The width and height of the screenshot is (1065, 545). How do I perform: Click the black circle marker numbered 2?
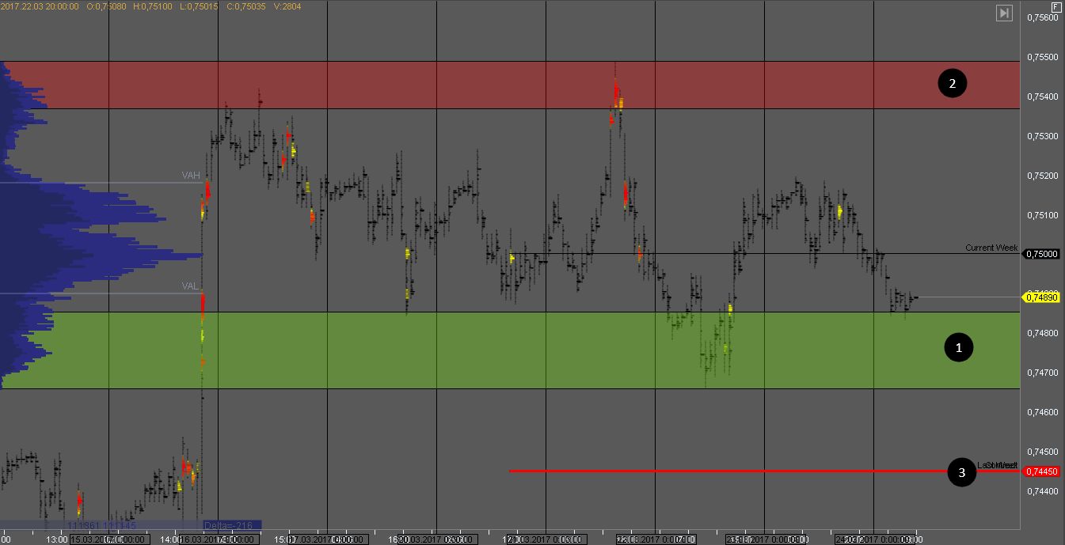(x=952, y=83)
